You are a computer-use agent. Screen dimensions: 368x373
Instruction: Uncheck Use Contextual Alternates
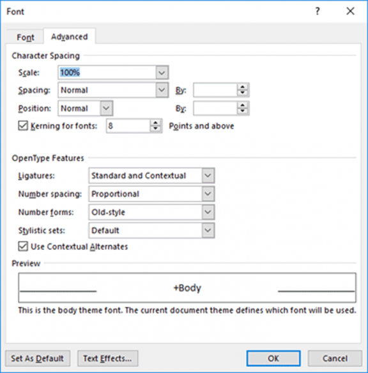(23, 247)
